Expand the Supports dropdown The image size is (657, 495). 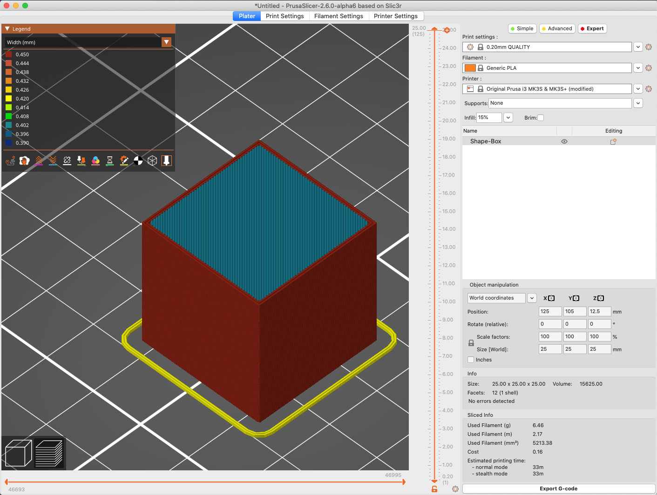[637, 103]
